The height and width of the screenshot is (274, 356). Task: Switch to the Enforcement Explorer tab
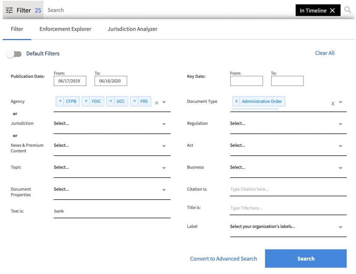(x=65, y=29)
